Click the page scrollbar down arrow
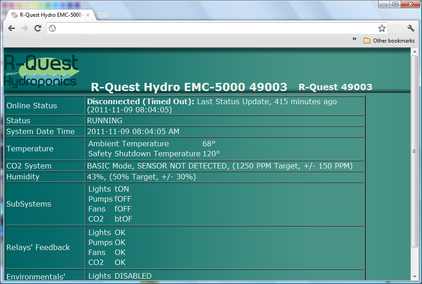The width and height of the screenshot is (422, 284). pyautogui.click(x=414, y=276)
